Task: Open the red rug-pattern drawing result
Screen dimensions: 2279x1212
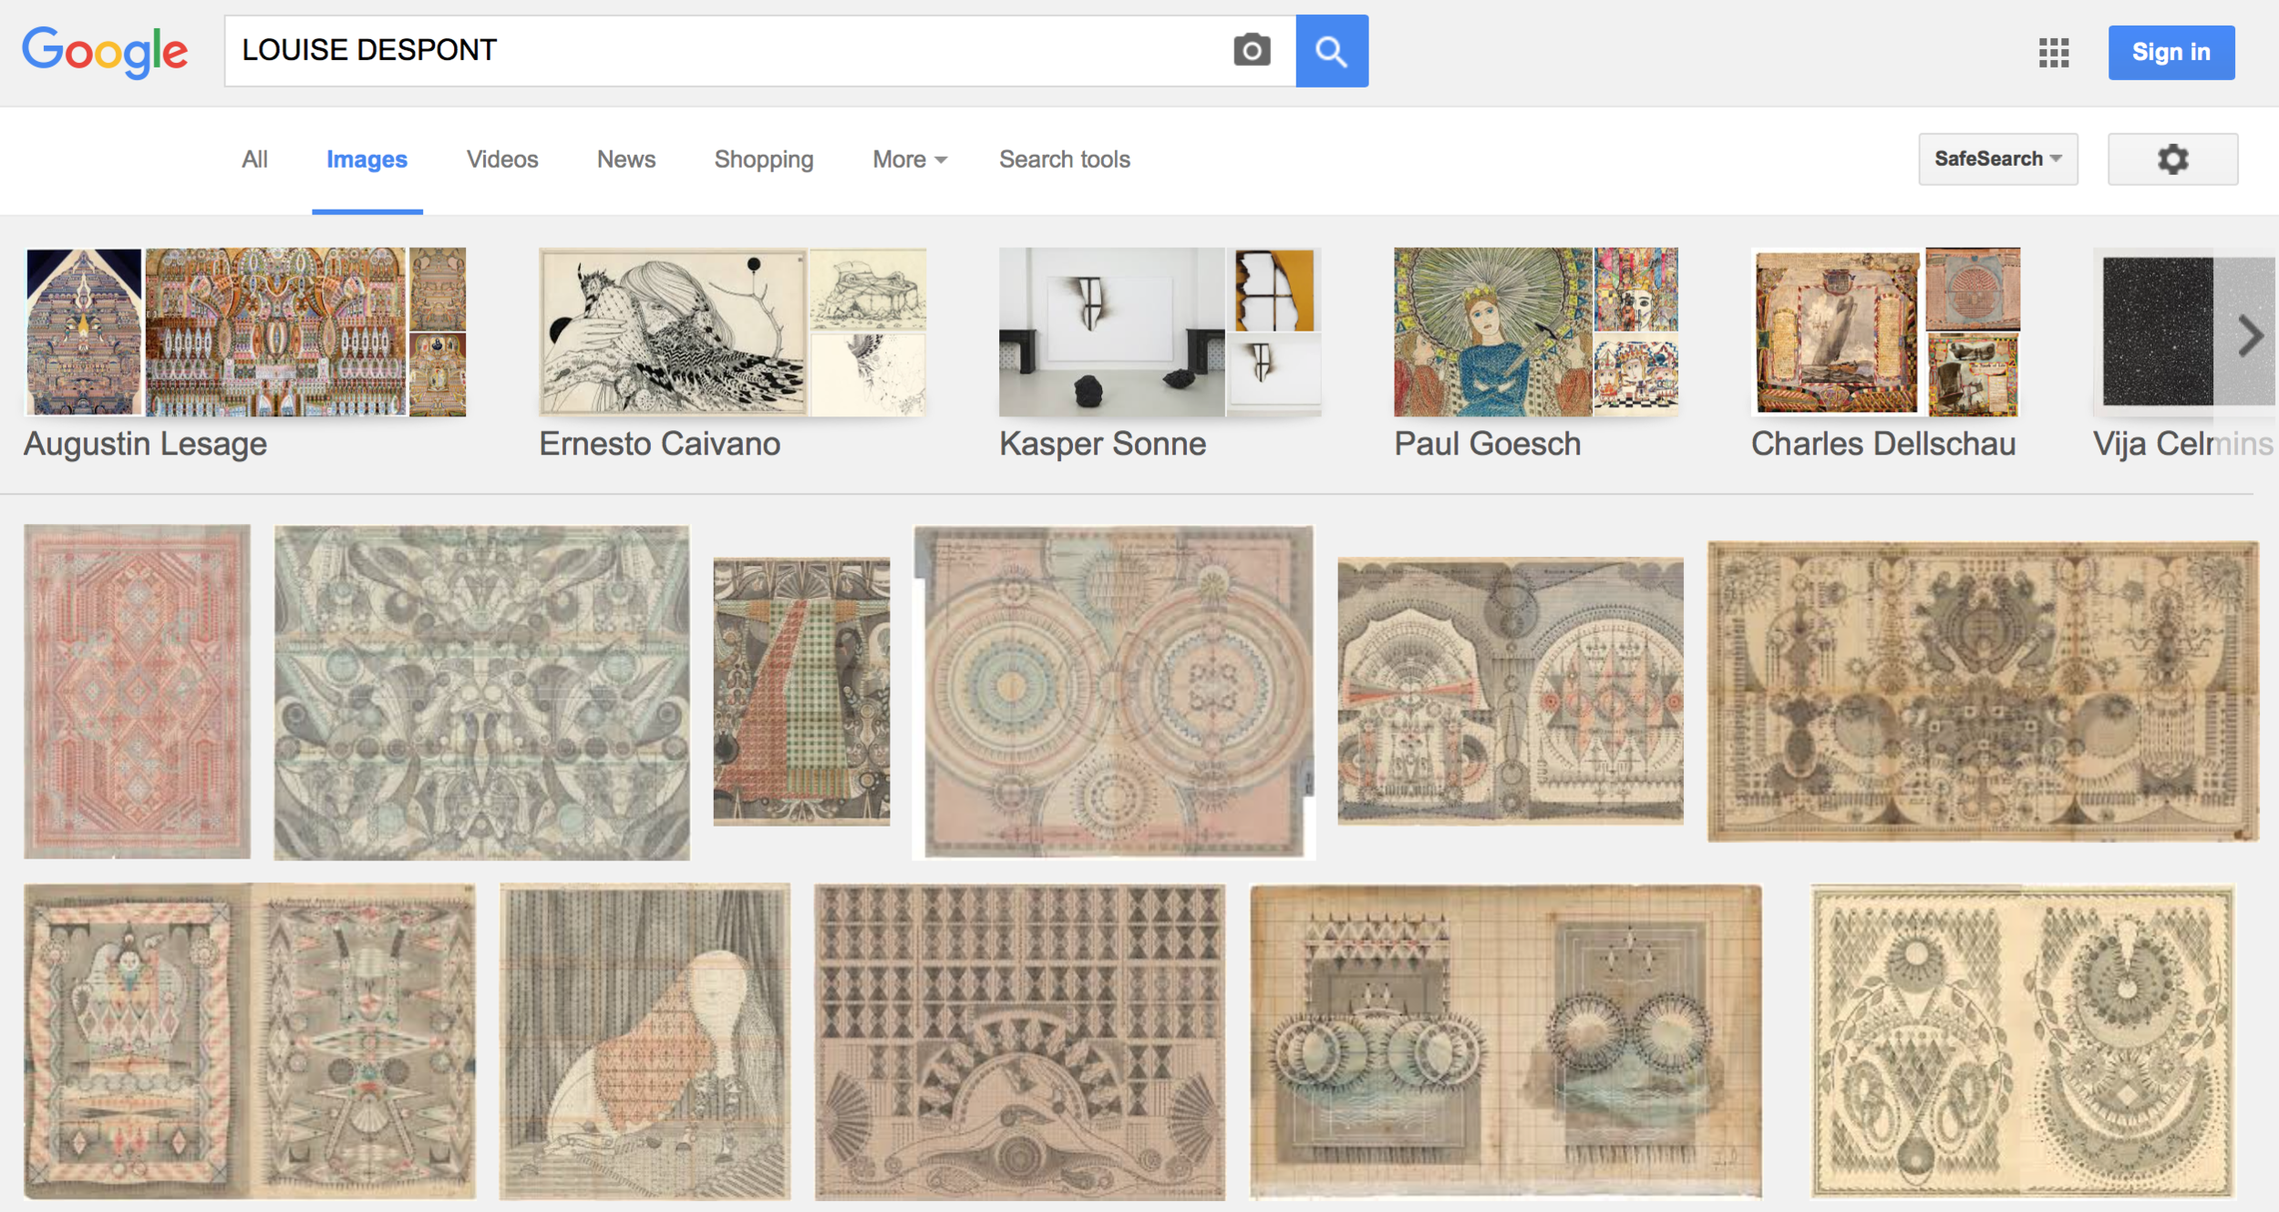Action: [138, 692]
